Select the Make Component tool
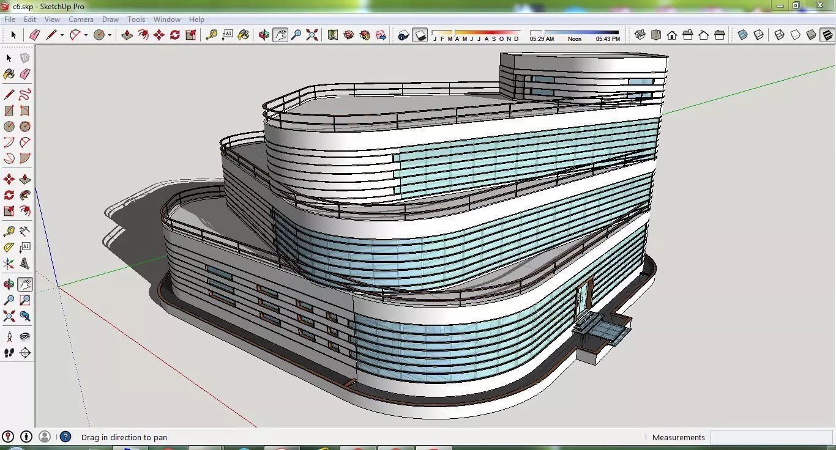This screenshot has height=450, width=836. tap(24, 57)
